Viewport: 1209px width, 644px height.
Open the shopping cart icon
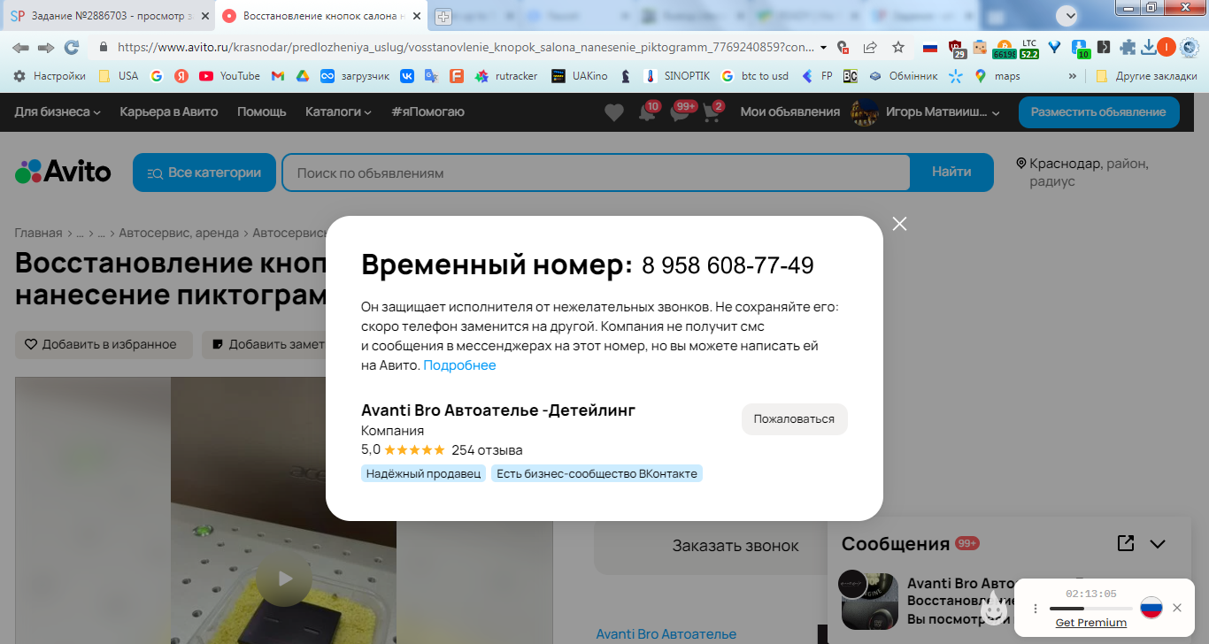click(x=712, y=112)
